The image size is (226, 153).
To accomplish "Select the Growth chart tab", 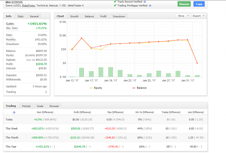I will pos(74,16).
